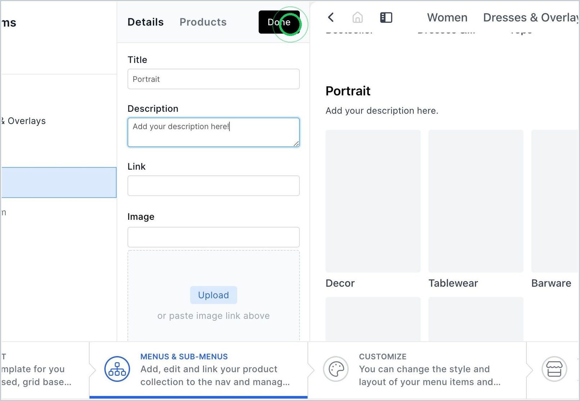Click the image upload drop zone text

[x=214, y=316]
